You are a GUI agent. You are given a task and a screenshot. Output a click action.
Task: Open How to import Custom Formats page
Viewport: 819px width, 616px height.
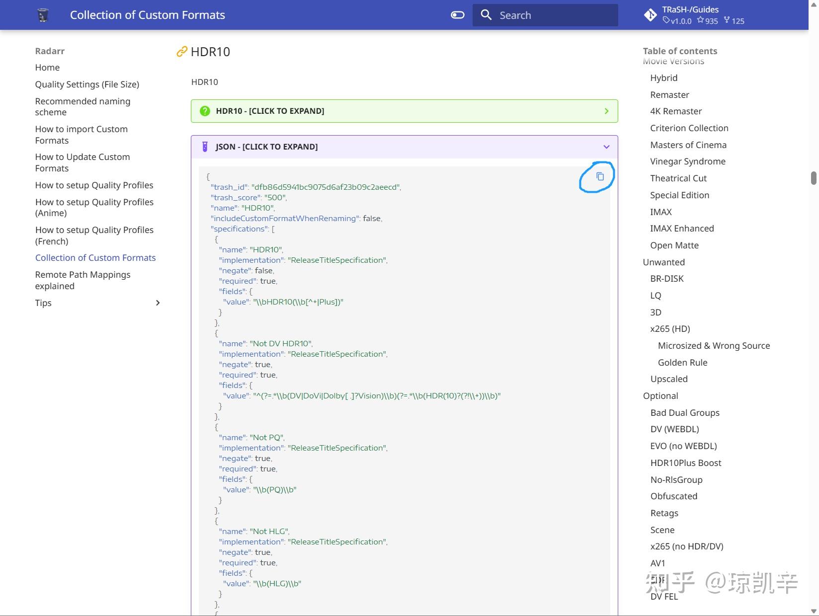tap(81, 134)
